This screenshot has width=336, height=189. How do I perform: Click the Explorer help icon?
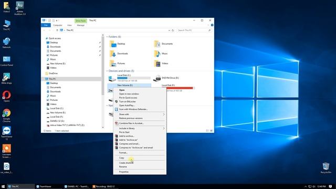point(212,25)
